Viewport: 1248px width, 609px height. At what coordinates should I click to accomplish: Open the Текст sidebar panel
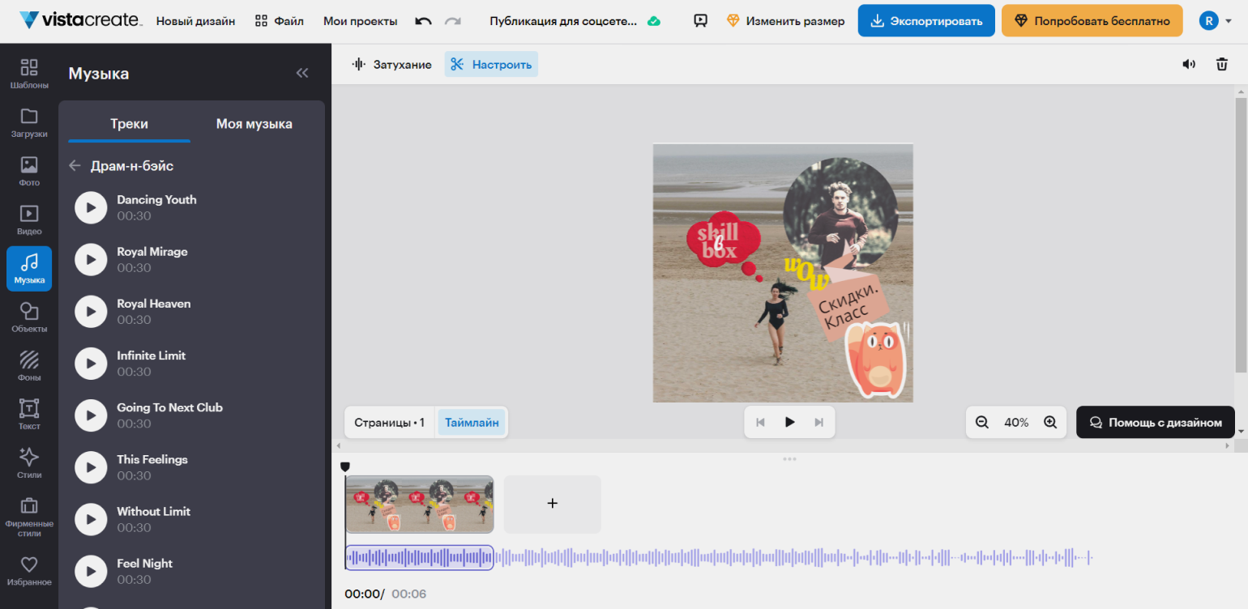[29, 414]
